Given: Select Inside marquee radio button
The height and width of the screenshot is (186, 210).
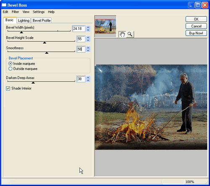Looking at the screenshot, I should pos(10,64).
